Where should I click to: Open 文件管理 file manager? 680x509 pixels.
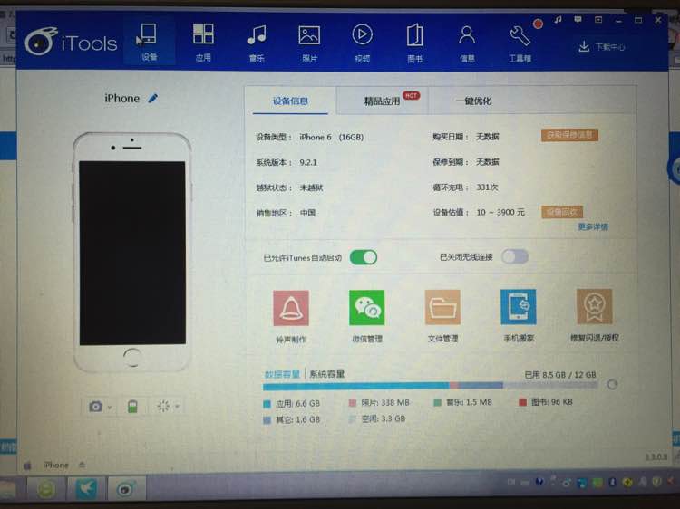coord(442,316)
